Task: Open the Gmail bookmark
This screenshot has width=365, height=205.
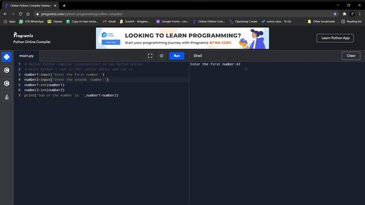Action: click(109, 22)
